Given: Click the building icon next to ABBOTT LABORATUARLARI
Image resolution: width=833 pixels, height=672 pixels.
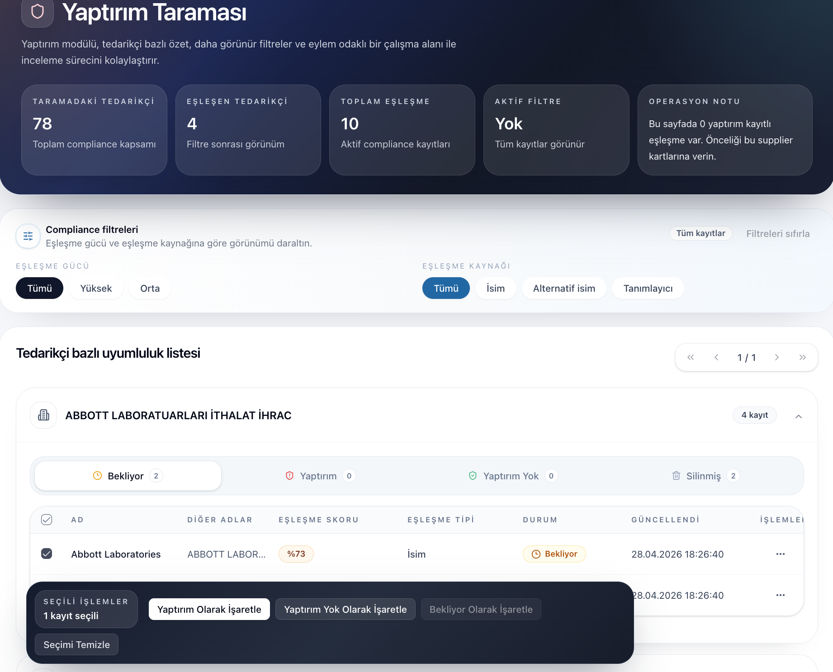Looking at the screenshot, I should [43, 415].
